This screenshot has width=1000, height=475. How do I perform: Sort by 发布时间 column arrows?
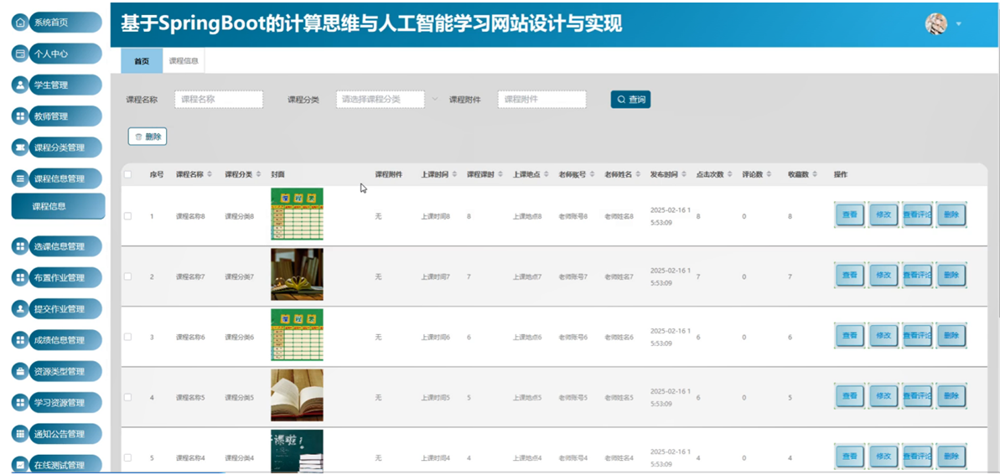click(684, 175)
